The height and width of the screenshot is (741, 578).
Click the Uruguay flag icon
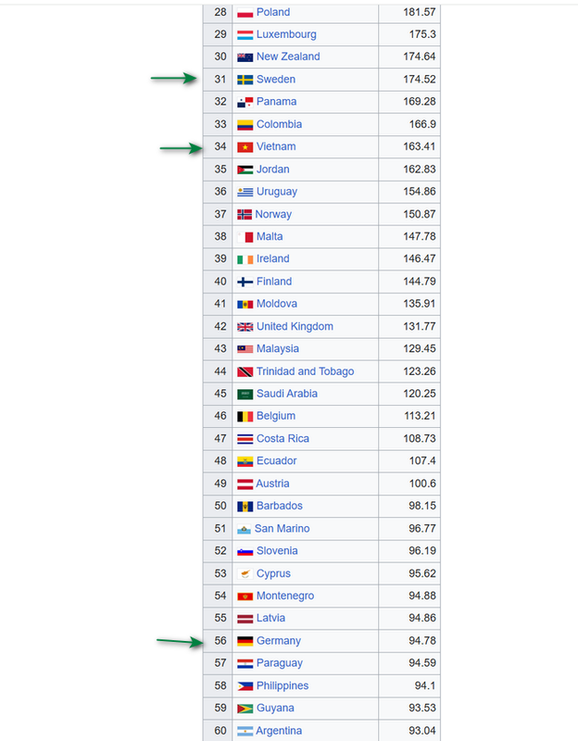pos(245,192)
